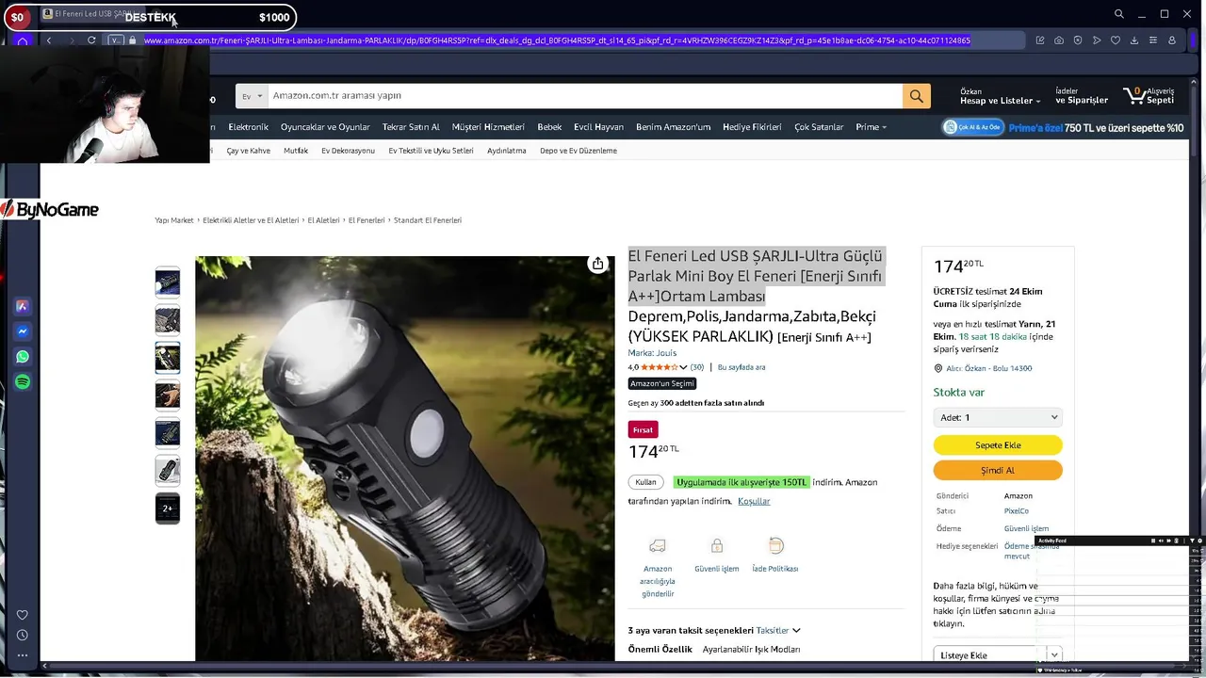The height and width of the screenshot is (678, 1206).
Task: Open the Adet quantity dropdown
Action: tap(998, 417)
